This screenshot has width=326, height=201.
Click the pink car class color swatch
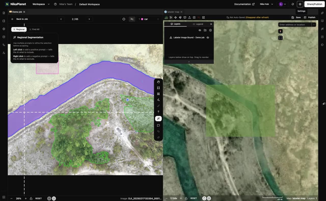(142, 19)
